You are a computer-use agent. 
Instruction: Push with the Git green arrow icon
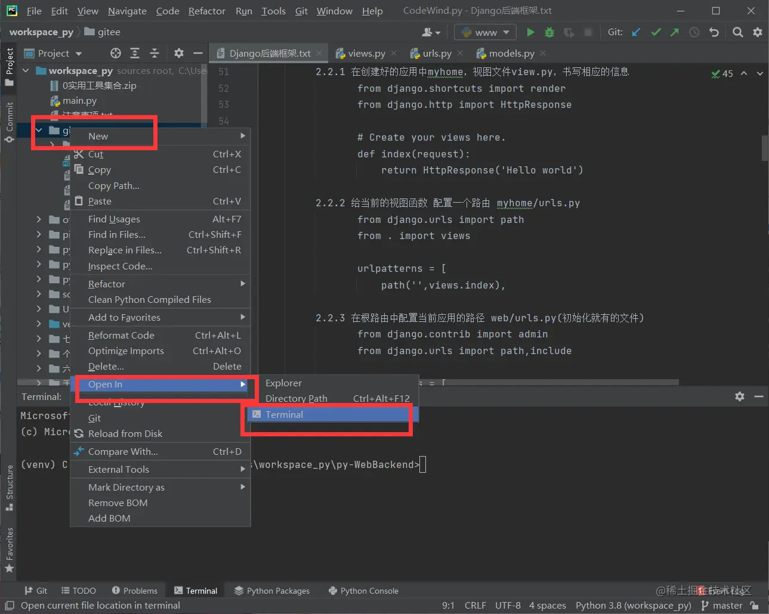coord(675,32)
